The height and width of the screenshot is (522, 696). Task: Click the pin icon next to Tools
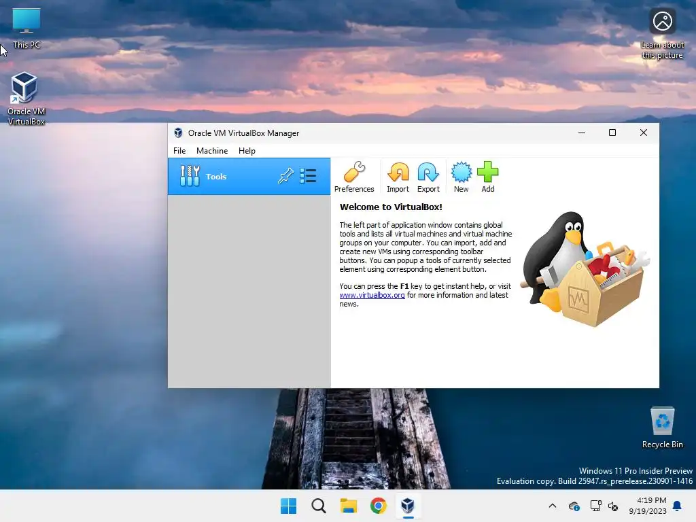click(285, 176)
